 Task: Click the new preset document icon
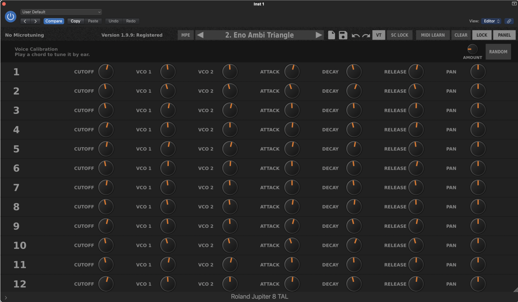(x=332, y=35)
